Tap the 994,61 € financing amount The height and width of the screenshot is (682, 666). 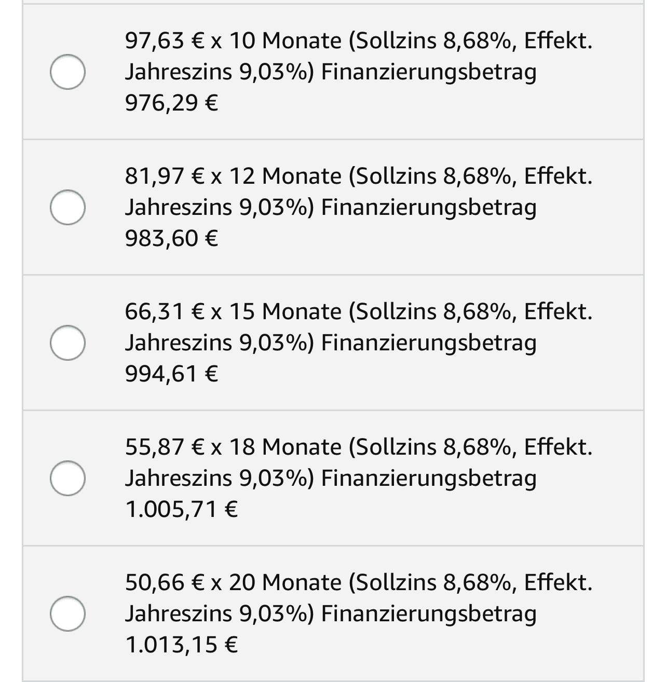tap(171, 374)
